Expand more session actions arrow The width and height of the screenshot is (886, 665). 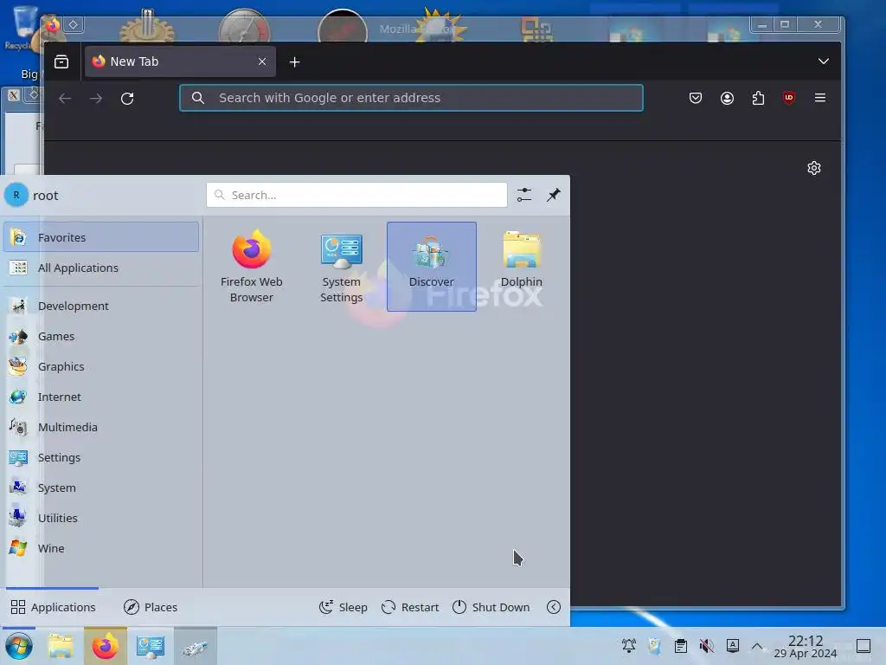click(x=554, y=607)
